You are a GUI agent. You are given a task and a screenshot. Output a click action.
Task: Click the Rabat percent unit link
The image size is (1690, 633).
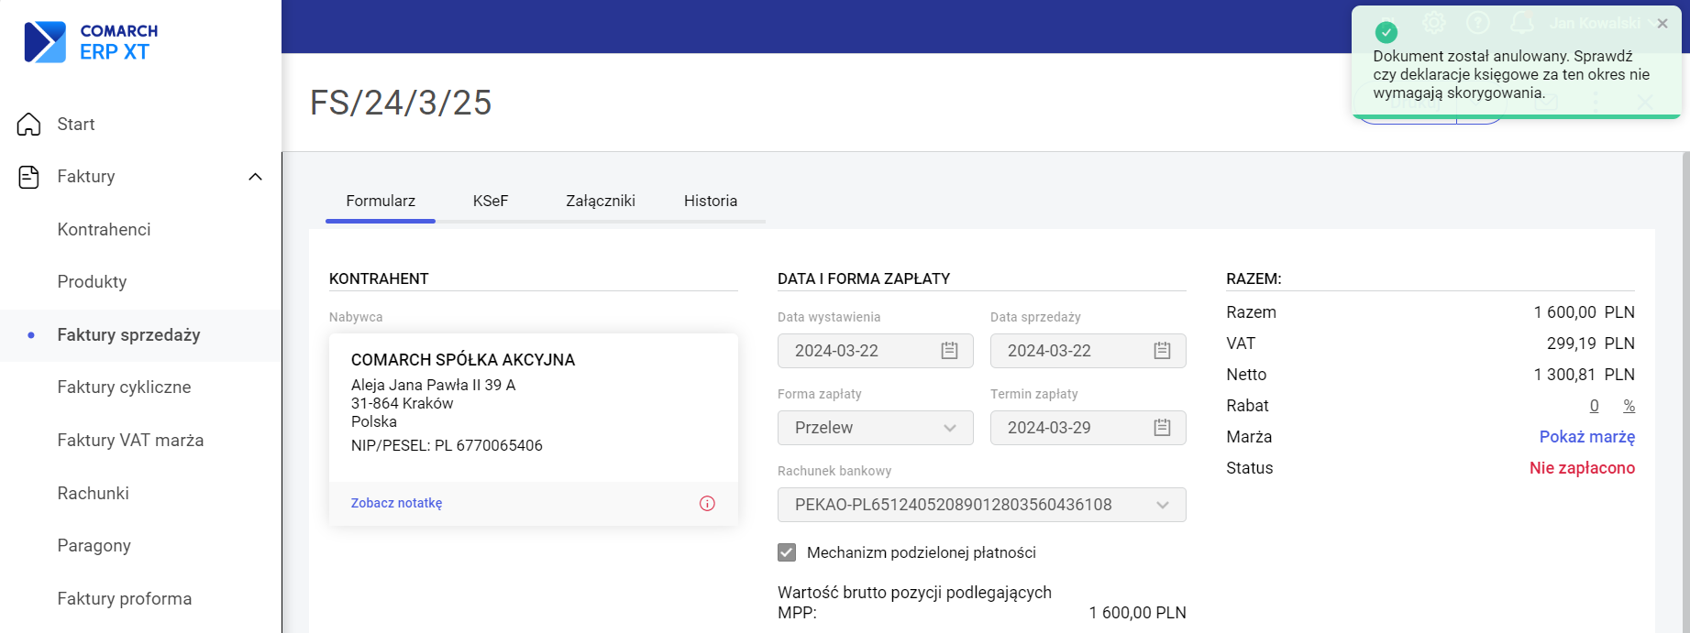[1629, 406]
